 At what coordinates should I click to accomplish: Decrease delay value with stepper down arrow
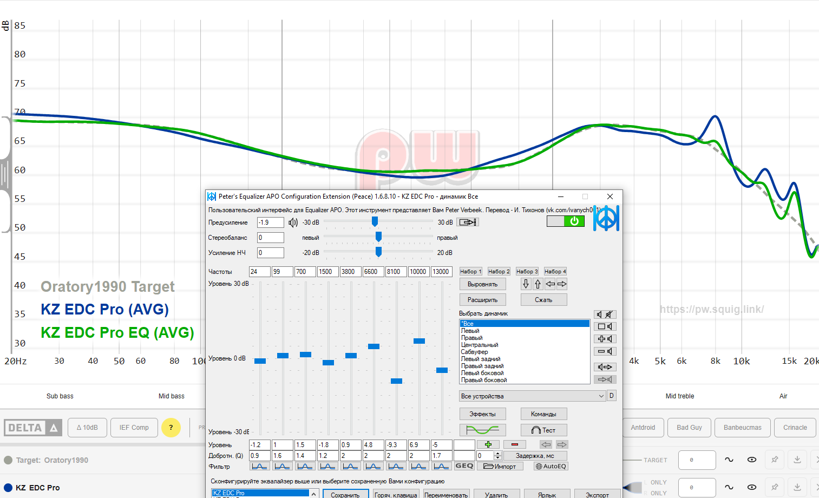(x=497, y=458)
